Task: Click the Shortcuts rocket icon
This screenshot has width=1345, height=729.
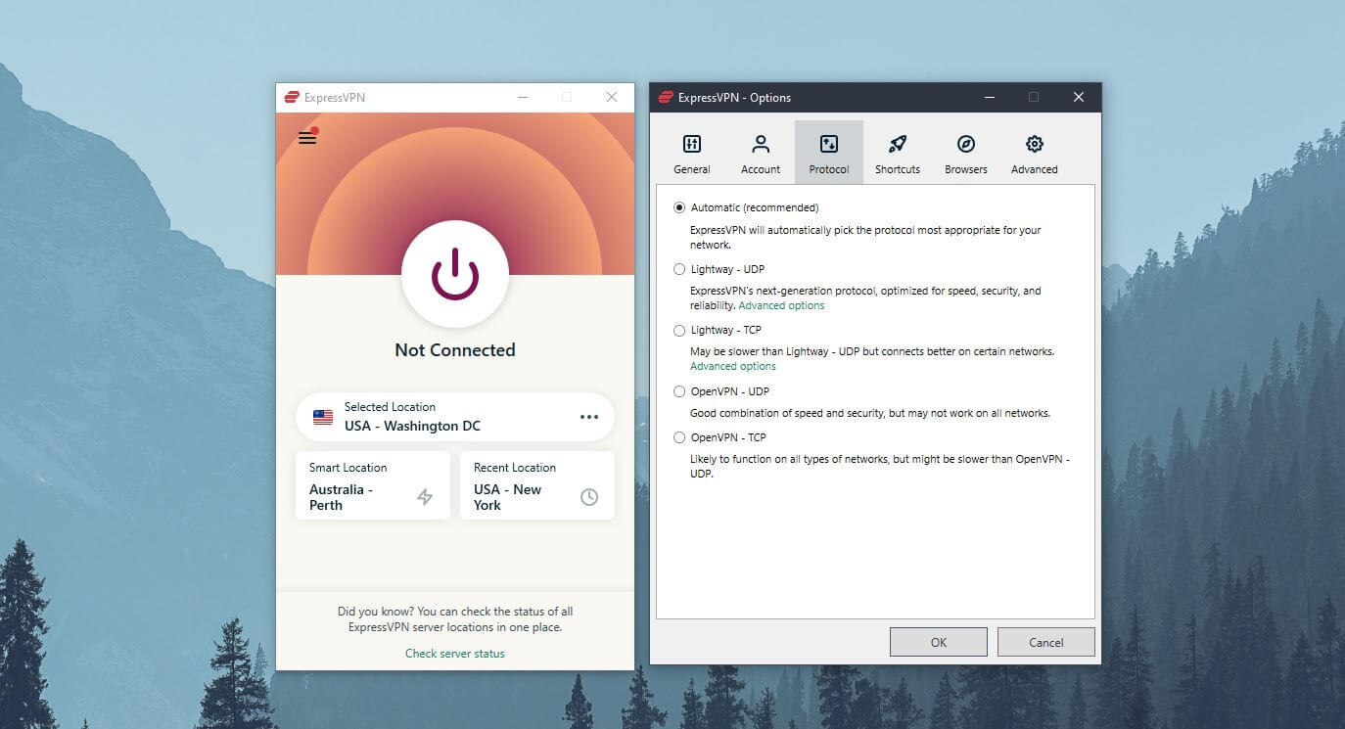Action: 898,144
